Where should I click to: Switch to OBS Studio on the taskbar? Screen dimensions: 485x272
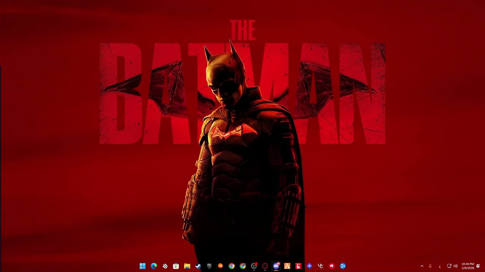click(x=254, y=266)
